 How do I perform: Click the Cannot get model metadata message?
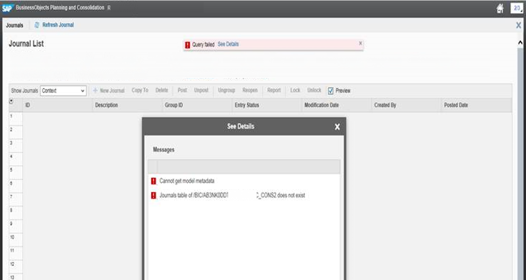tap(187, 181)
